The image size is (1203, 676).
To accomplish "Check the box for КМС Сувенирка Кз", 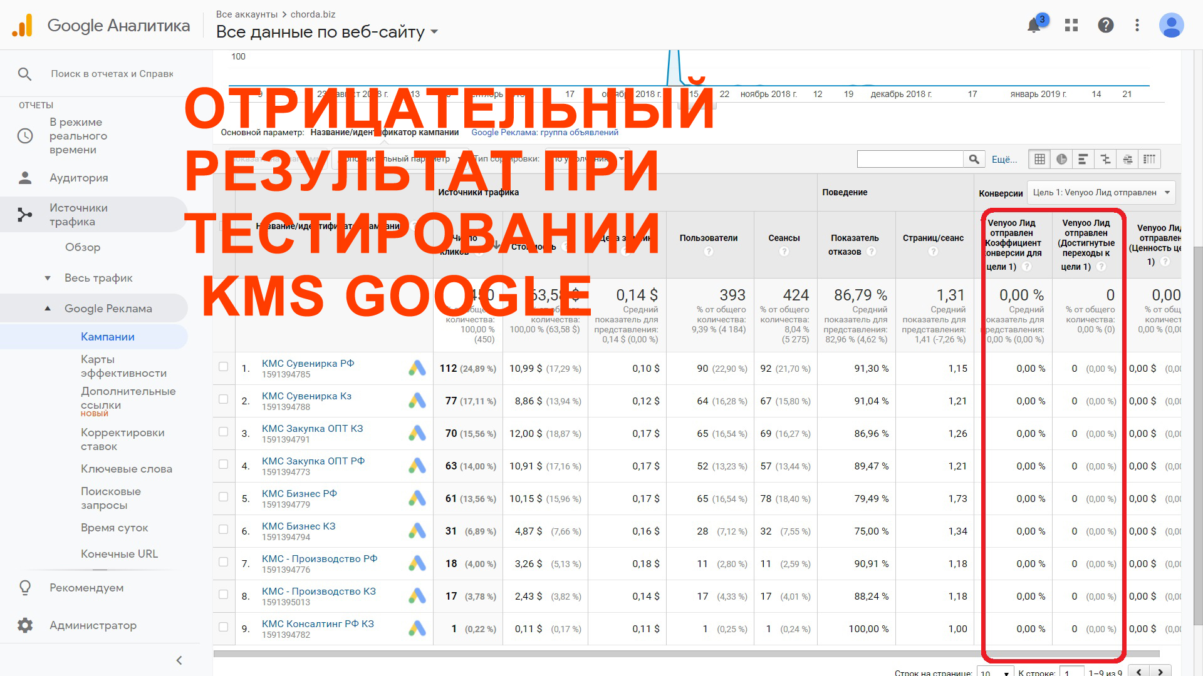I will coord(223,399).
